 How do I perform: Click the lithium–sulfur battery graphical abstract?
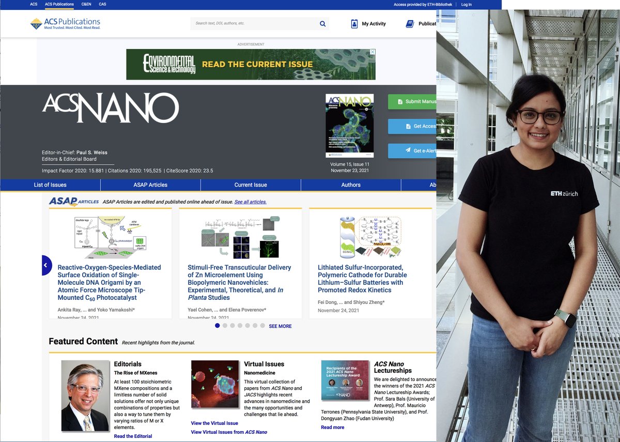pyautogui.click(x=370, y=237)
